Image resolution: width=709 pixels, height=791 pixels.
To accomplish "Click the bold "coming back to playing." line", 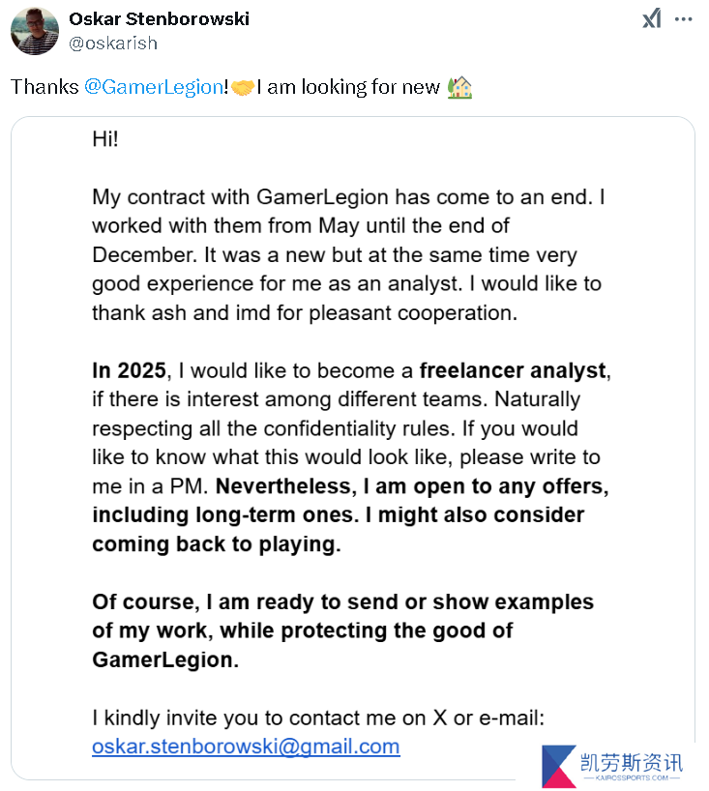I will click(x=217, y=543).
